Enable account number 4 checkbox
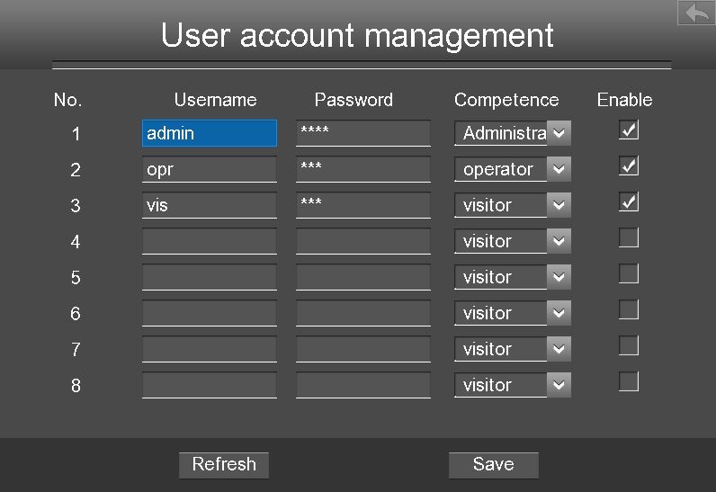Viewport: 716px width, 492px height. click(629, 237)
